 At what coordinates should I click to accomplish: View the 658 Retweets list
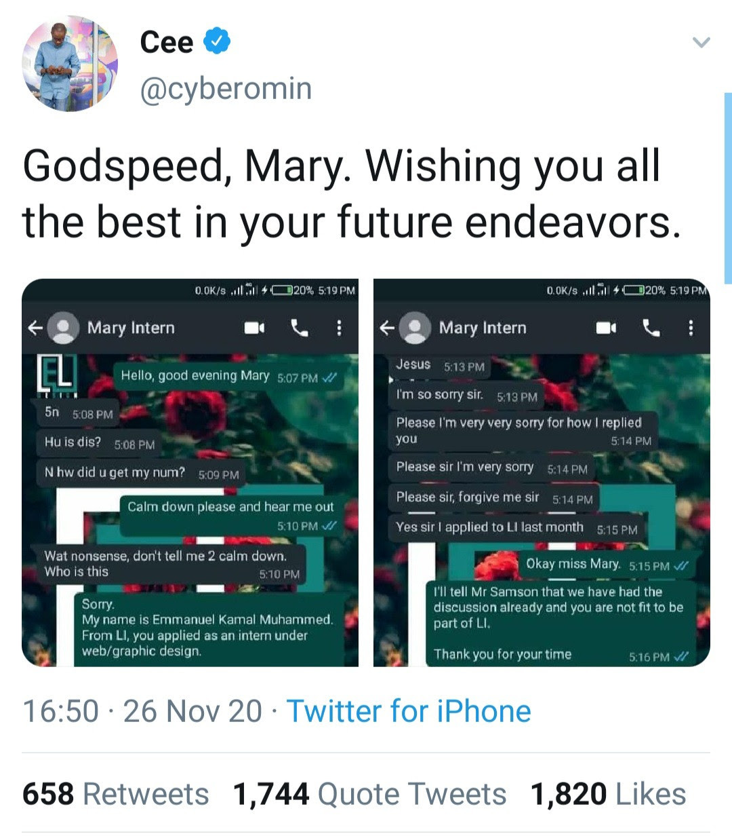pyautogui.click(x=115, y=794)
